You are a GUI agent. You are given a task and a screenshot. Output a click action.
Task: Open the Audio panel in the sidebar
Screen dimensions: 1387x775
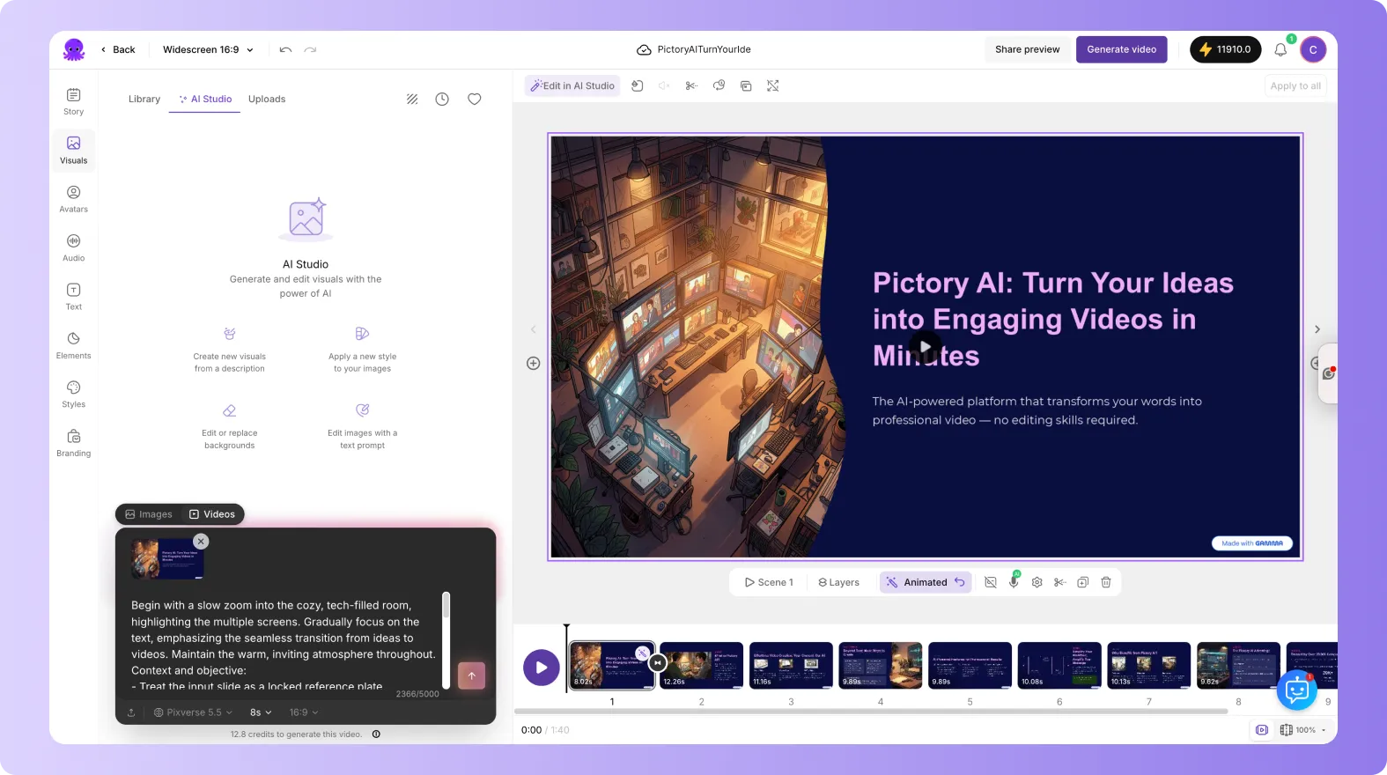74,247
